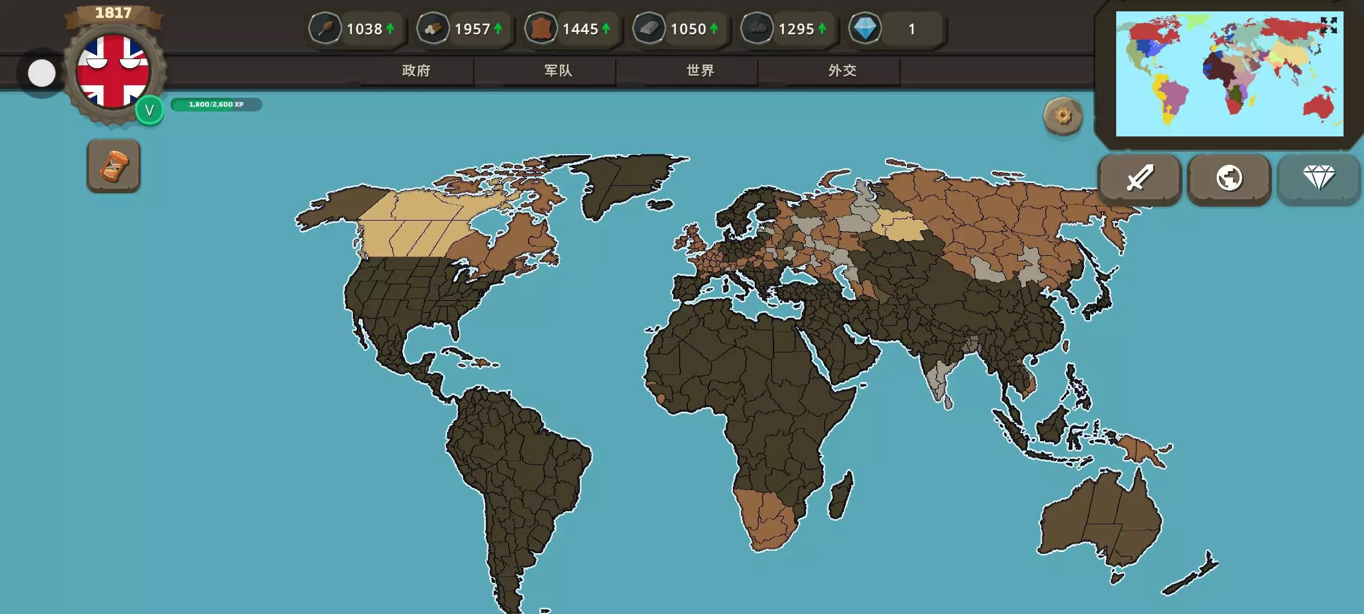Open the 外交 diplomacy tab

(842, 70)
